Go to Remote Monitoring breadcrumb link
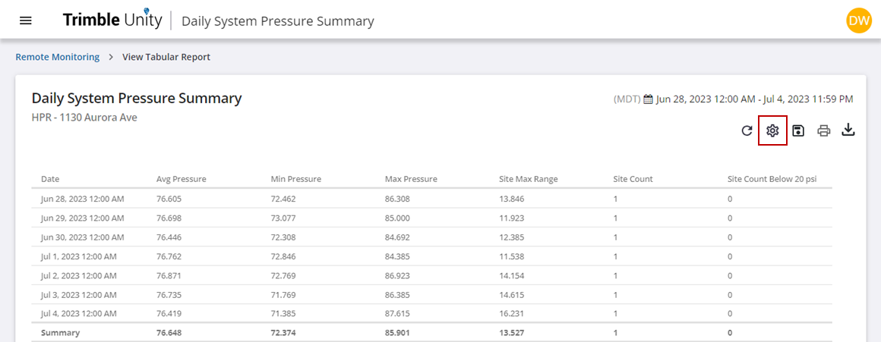881x342 pixels. [x=58, y=57]
